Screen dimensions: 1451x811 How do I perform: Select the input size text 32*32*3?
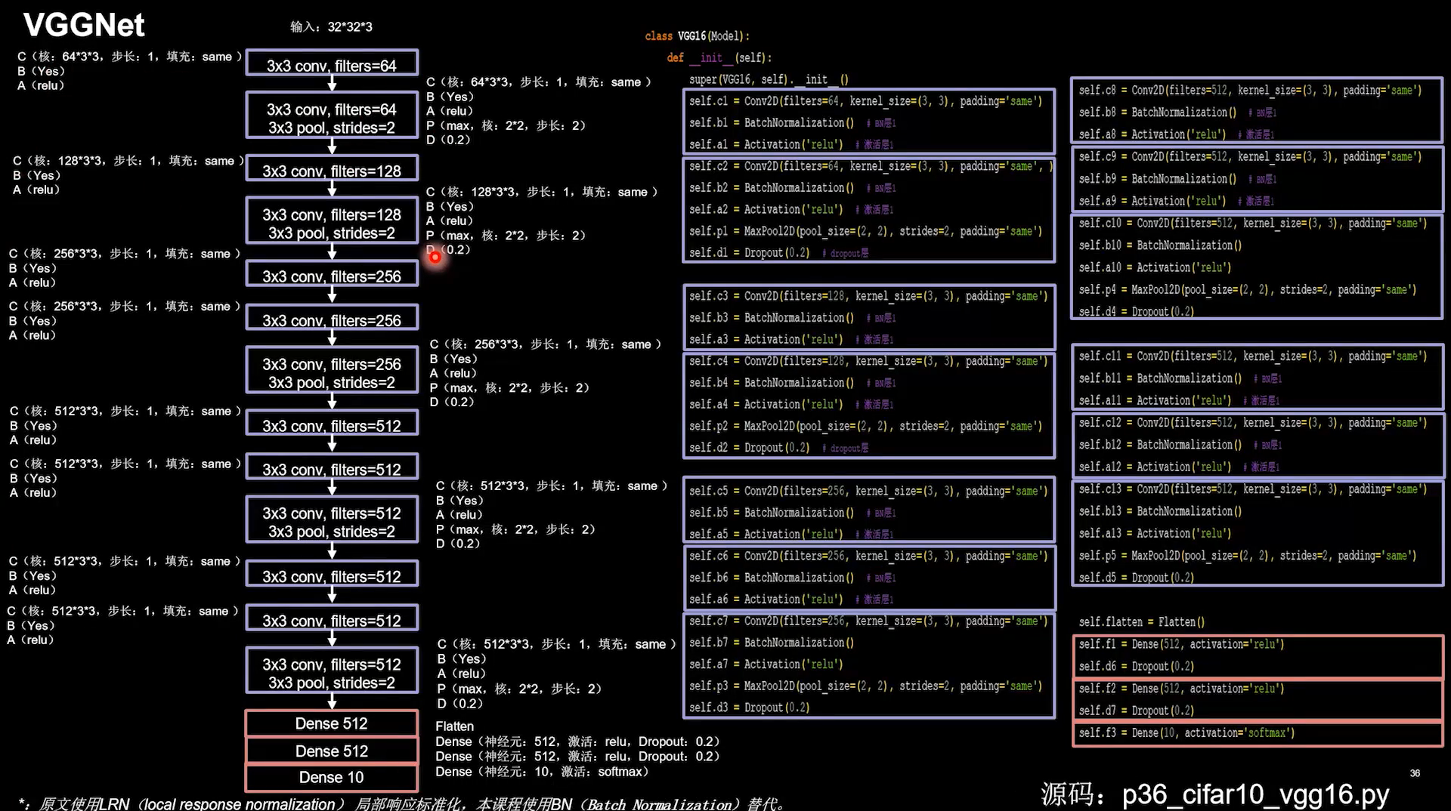pos(350,27)
